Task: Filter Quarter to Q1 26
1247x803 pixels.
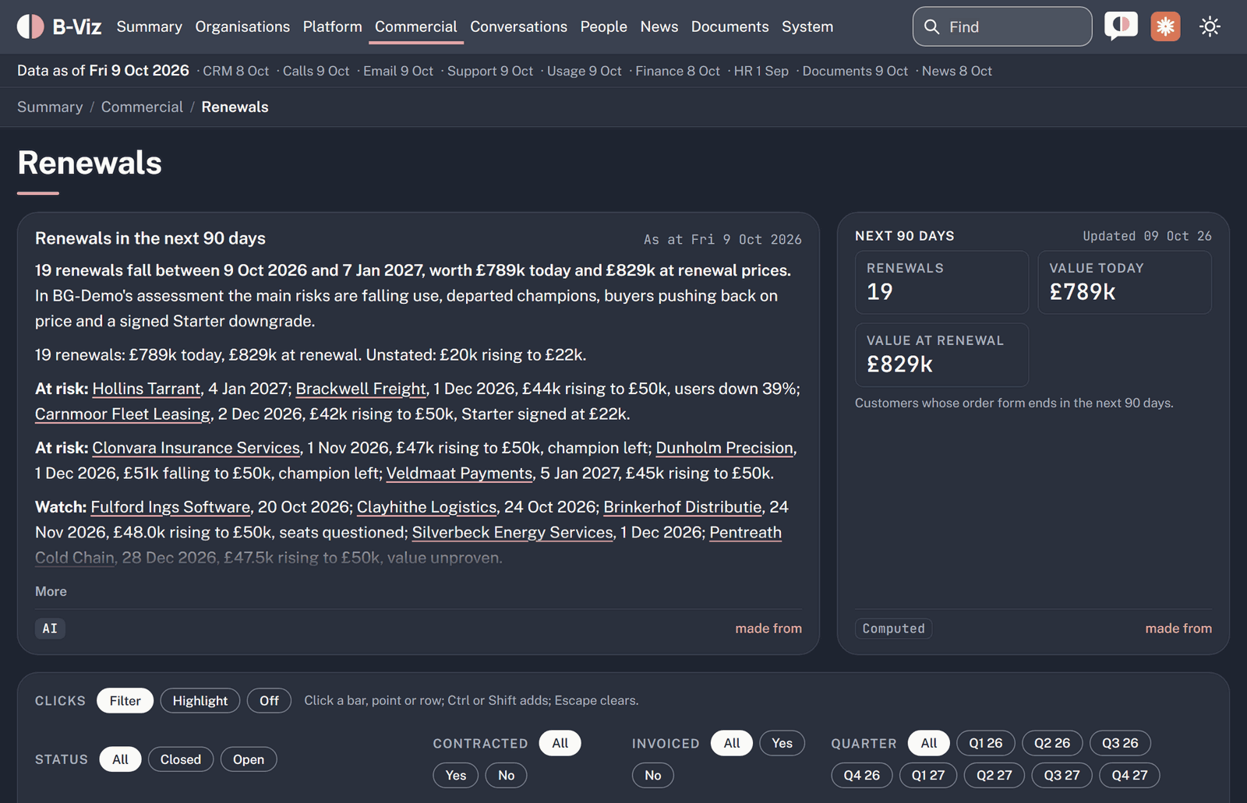Action: pyautogui.click(x=986, y=743)
